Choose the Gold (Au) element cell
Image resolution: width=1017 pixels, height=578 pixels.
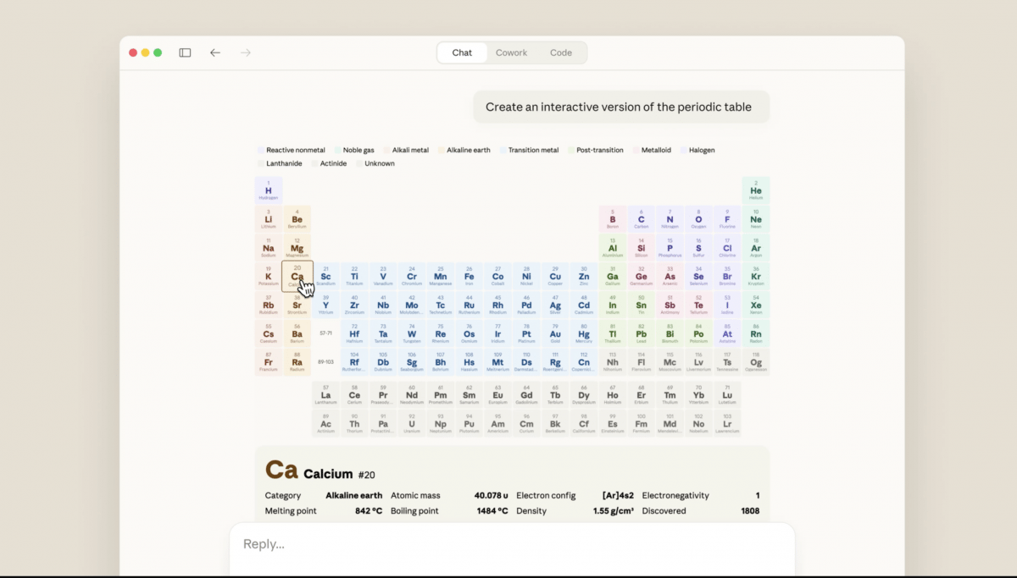(555, 334)
